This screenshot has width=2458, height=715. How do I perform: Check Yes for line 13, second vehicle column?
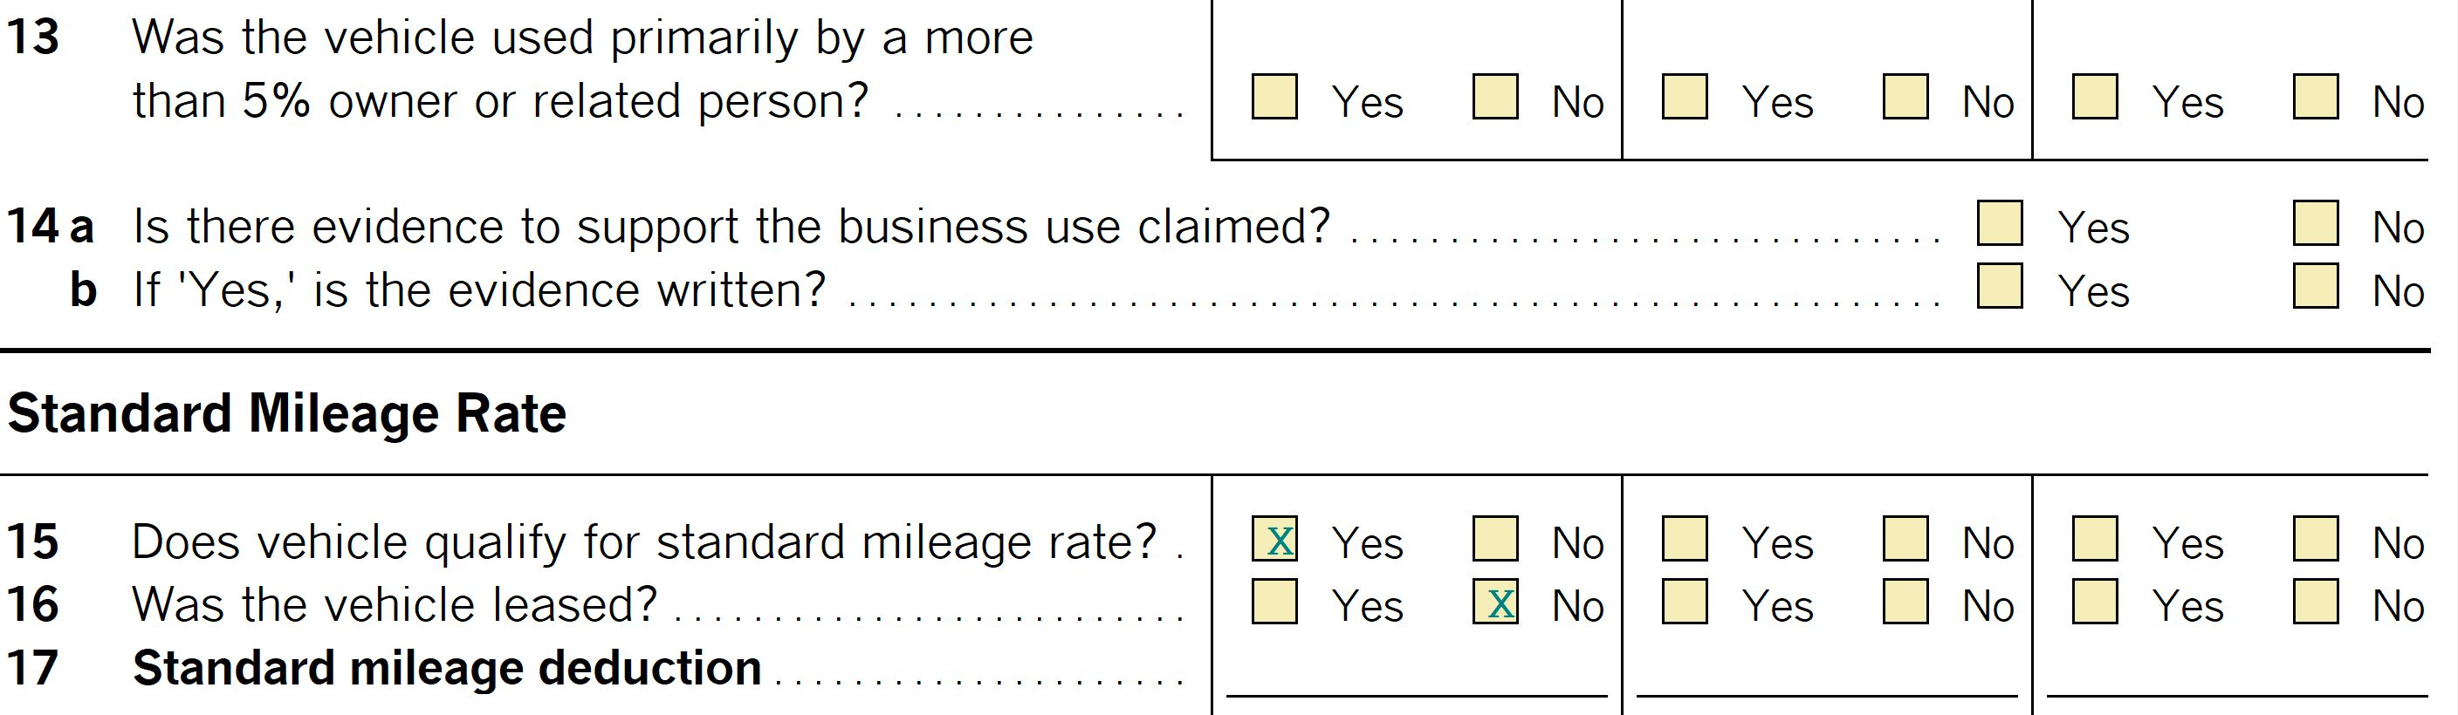[x=1684, y=98]
